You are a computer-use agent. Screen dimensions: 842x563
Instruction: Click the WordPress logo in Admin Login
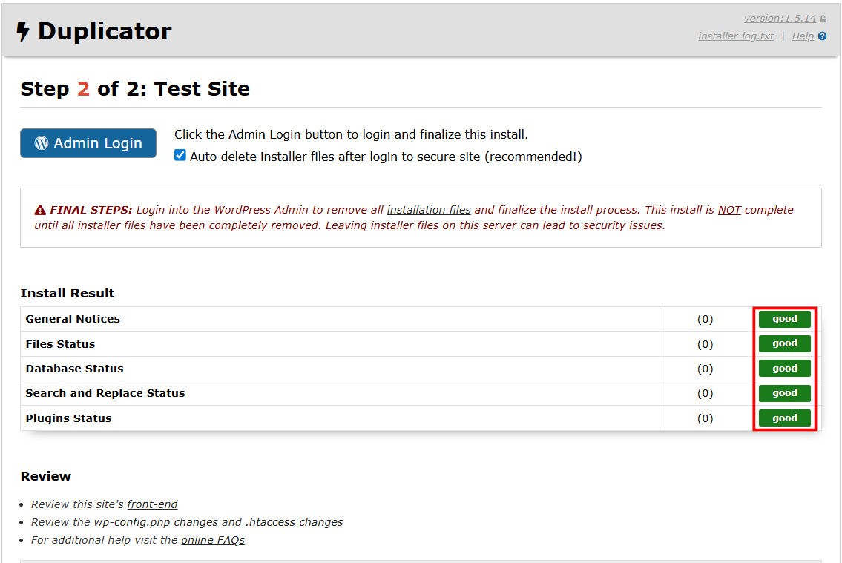click(x=42, y=143)
